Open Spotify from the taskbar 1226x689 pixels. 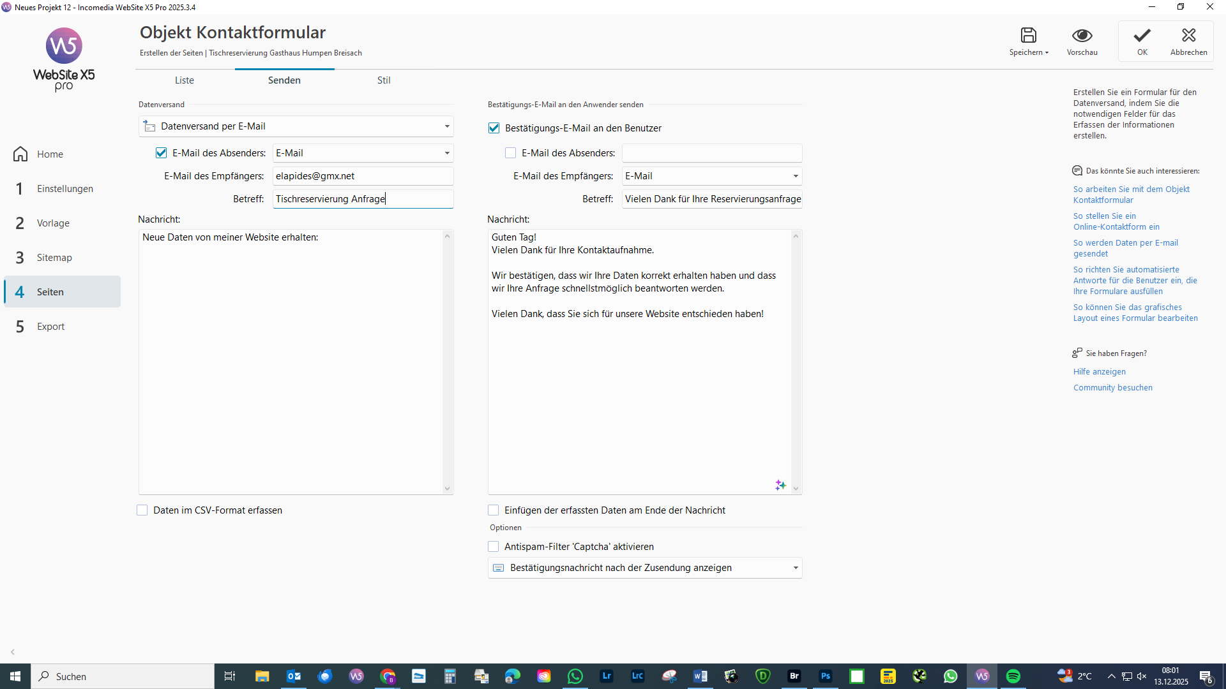click(1013, 676)
